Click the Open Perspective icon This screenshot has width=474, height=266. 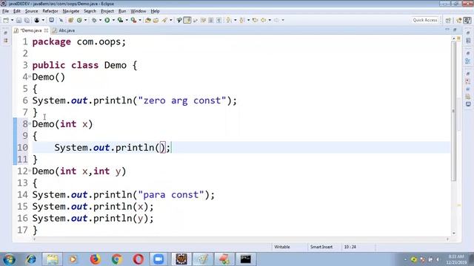tap(447, 20)
